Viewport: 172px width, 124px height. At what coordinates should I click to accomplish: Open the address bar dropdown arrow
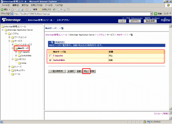151,14
